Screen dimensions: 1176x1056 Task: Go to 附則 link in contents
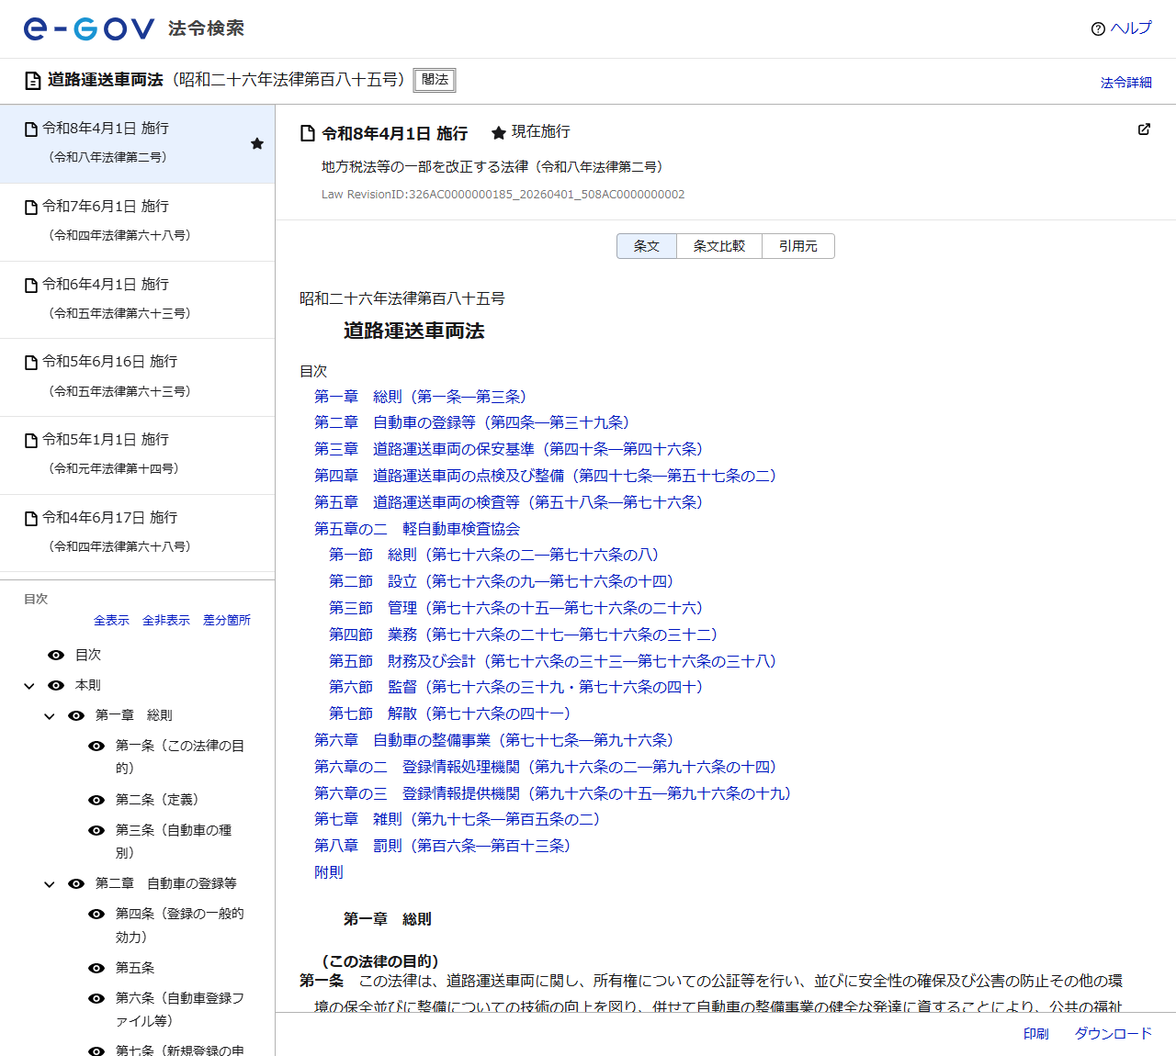click(x=329, y=872)
